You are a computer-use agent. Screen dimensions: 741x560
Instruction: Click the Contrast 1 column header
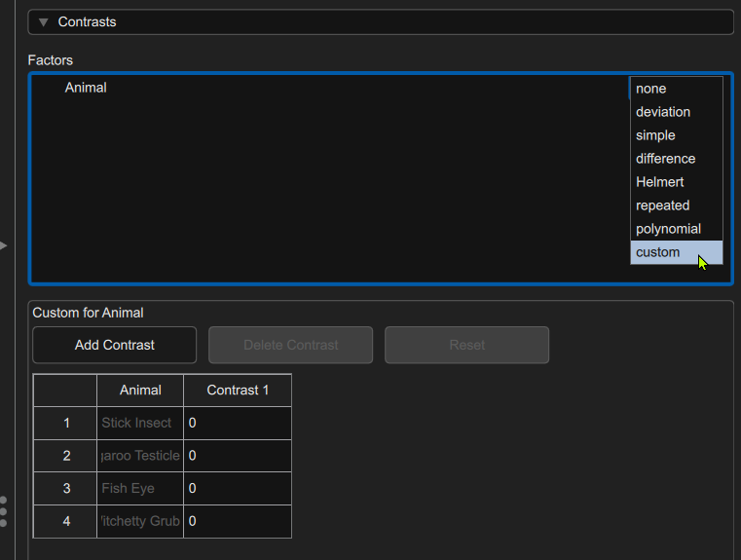[x=238, y=390]
